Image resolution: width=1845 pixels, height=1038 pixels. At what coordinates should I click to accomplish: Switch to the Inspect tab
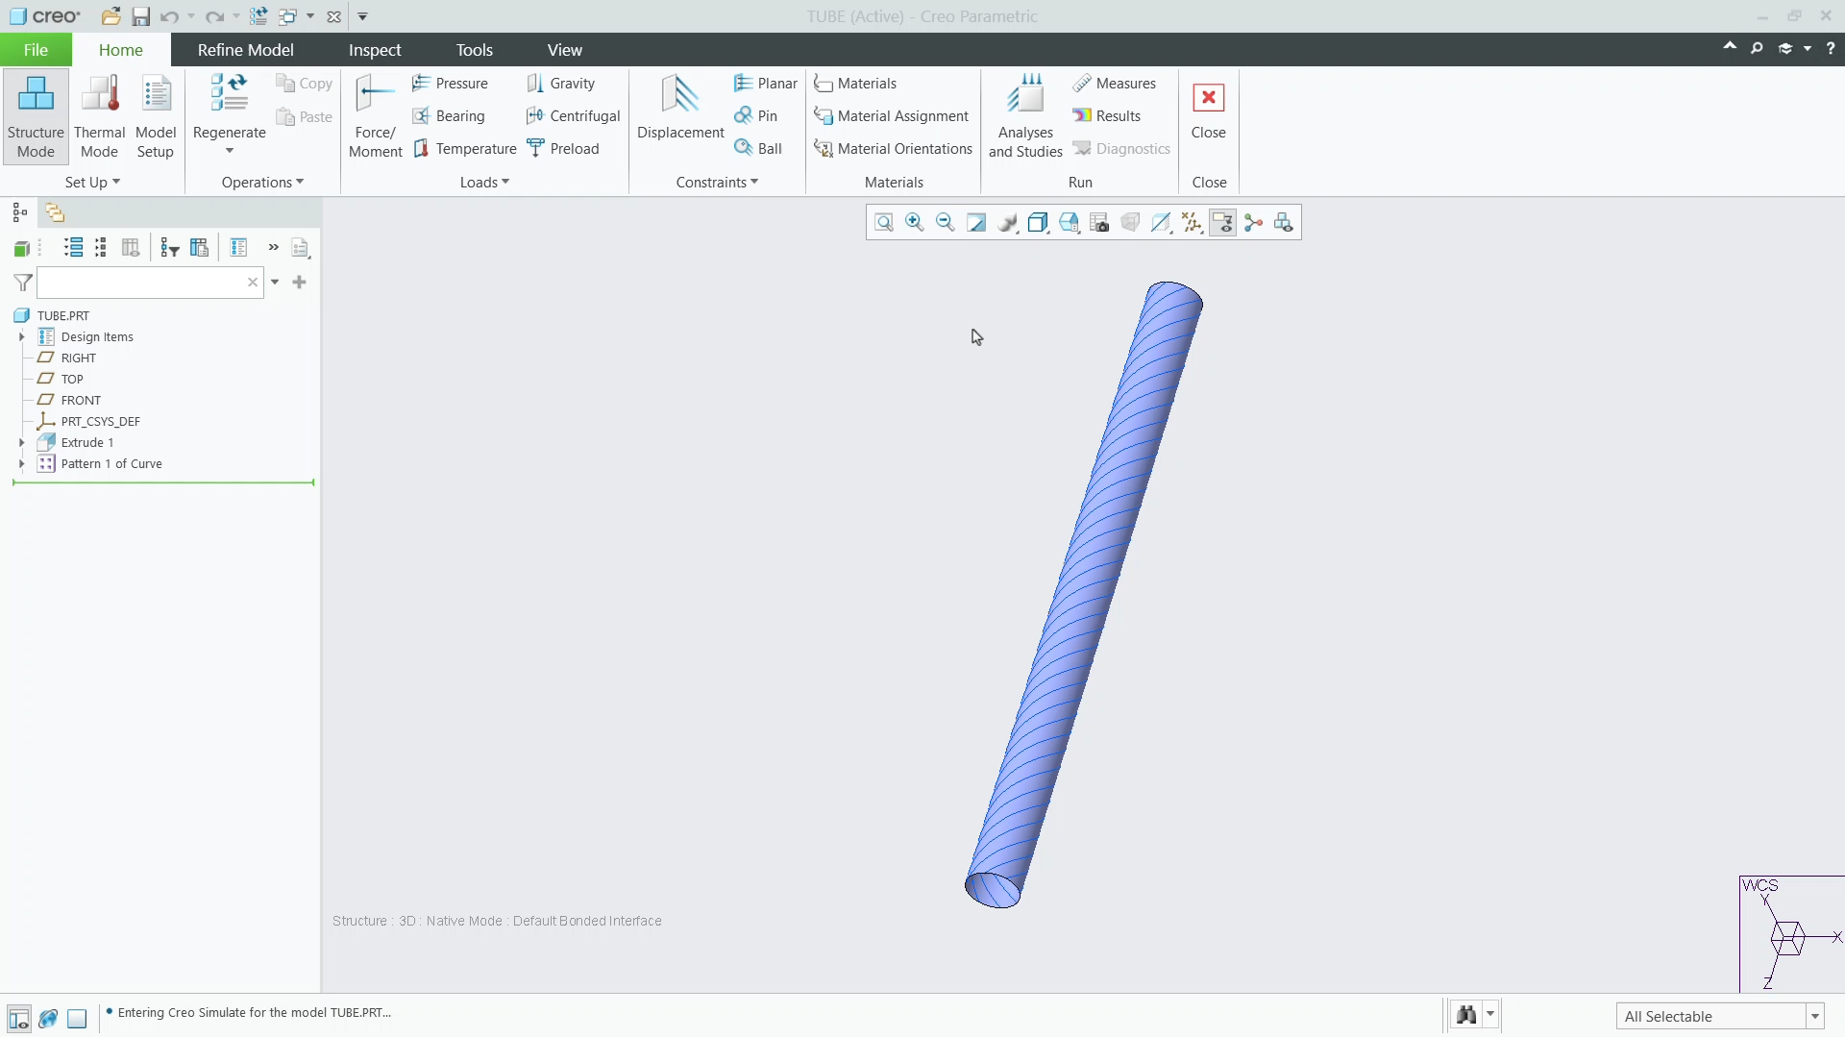coord(375,50)
